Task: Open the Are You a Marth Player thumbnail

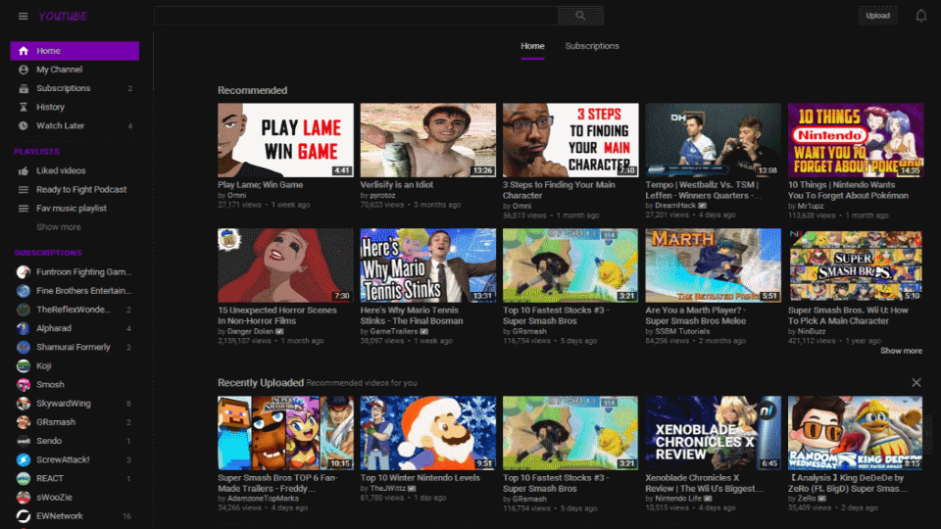Action: pos(713,265)
